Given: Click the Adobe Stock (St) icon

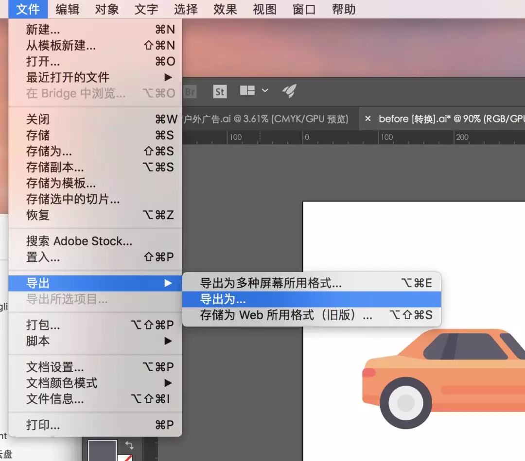Looking at the screenshot, I should click(x=220, y=92).
